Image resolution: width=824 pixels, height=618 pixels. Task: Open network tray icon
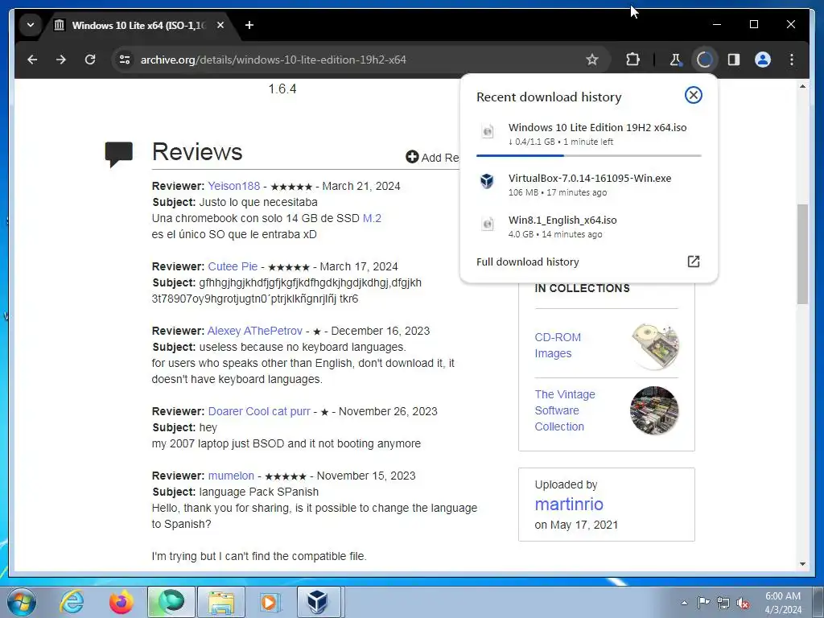[723, 603]
